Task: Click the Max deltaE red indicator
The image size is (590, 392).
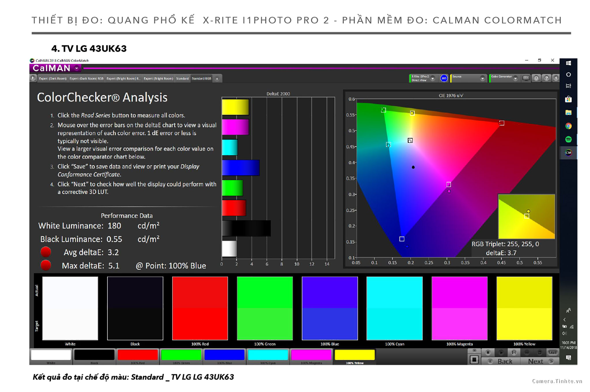Action: coord(46,265)
